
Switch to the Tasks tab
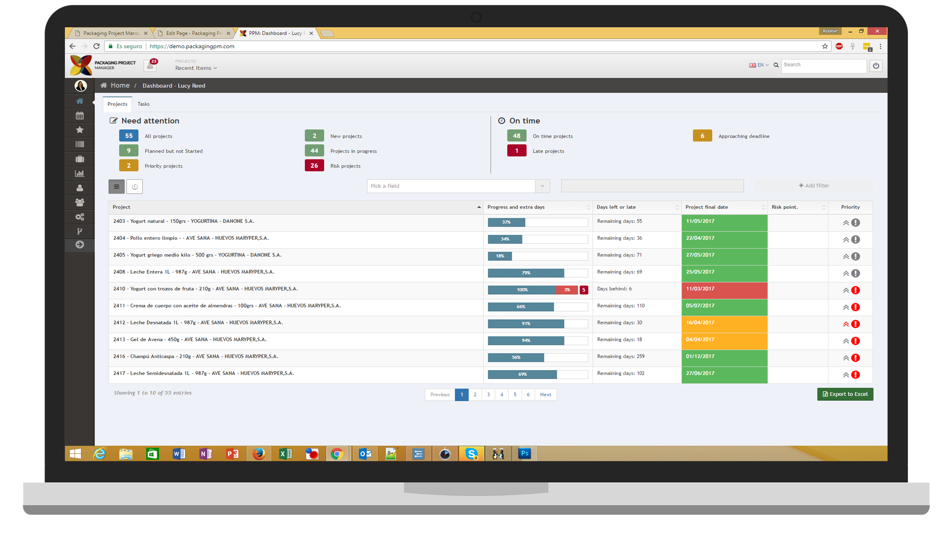143,104
